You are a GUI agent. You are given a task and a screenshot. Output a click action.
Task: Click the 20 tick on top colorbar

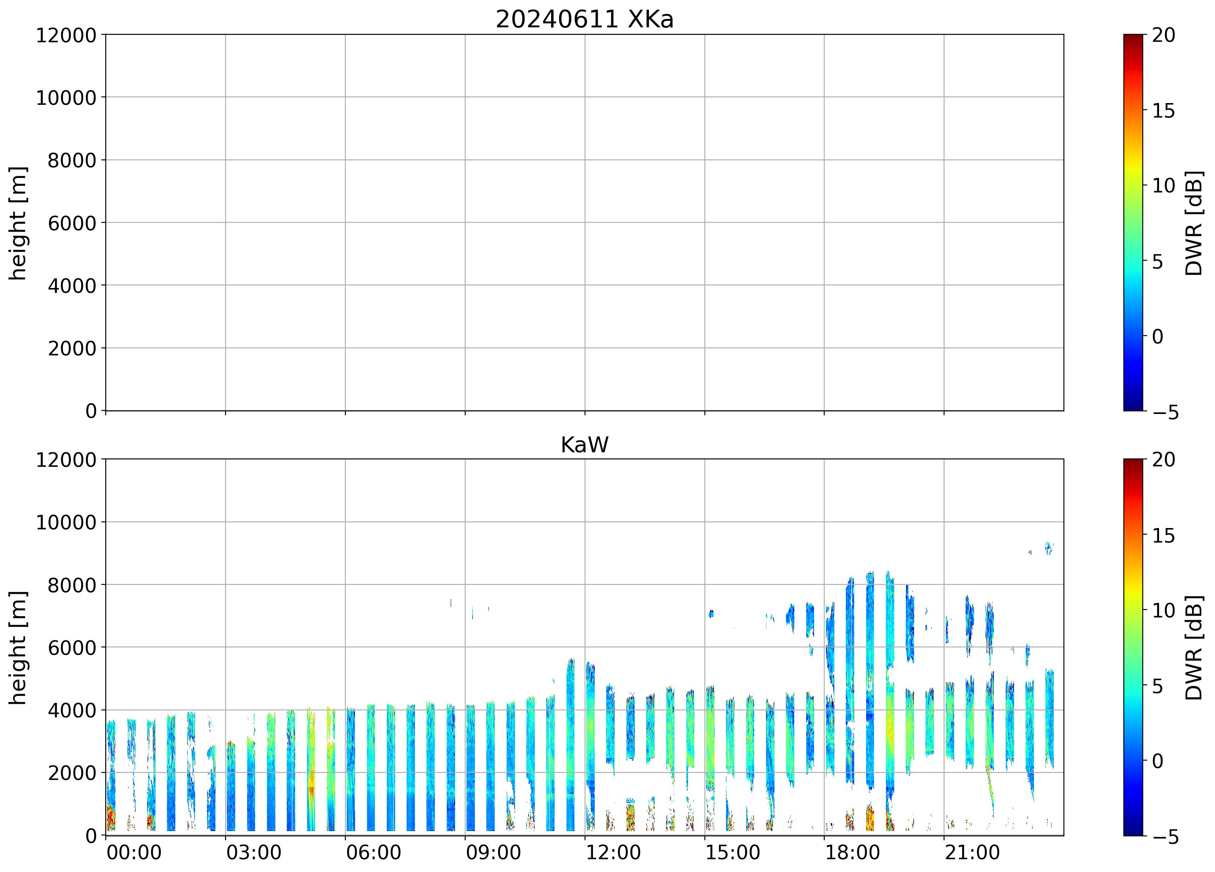[1163, 35]
